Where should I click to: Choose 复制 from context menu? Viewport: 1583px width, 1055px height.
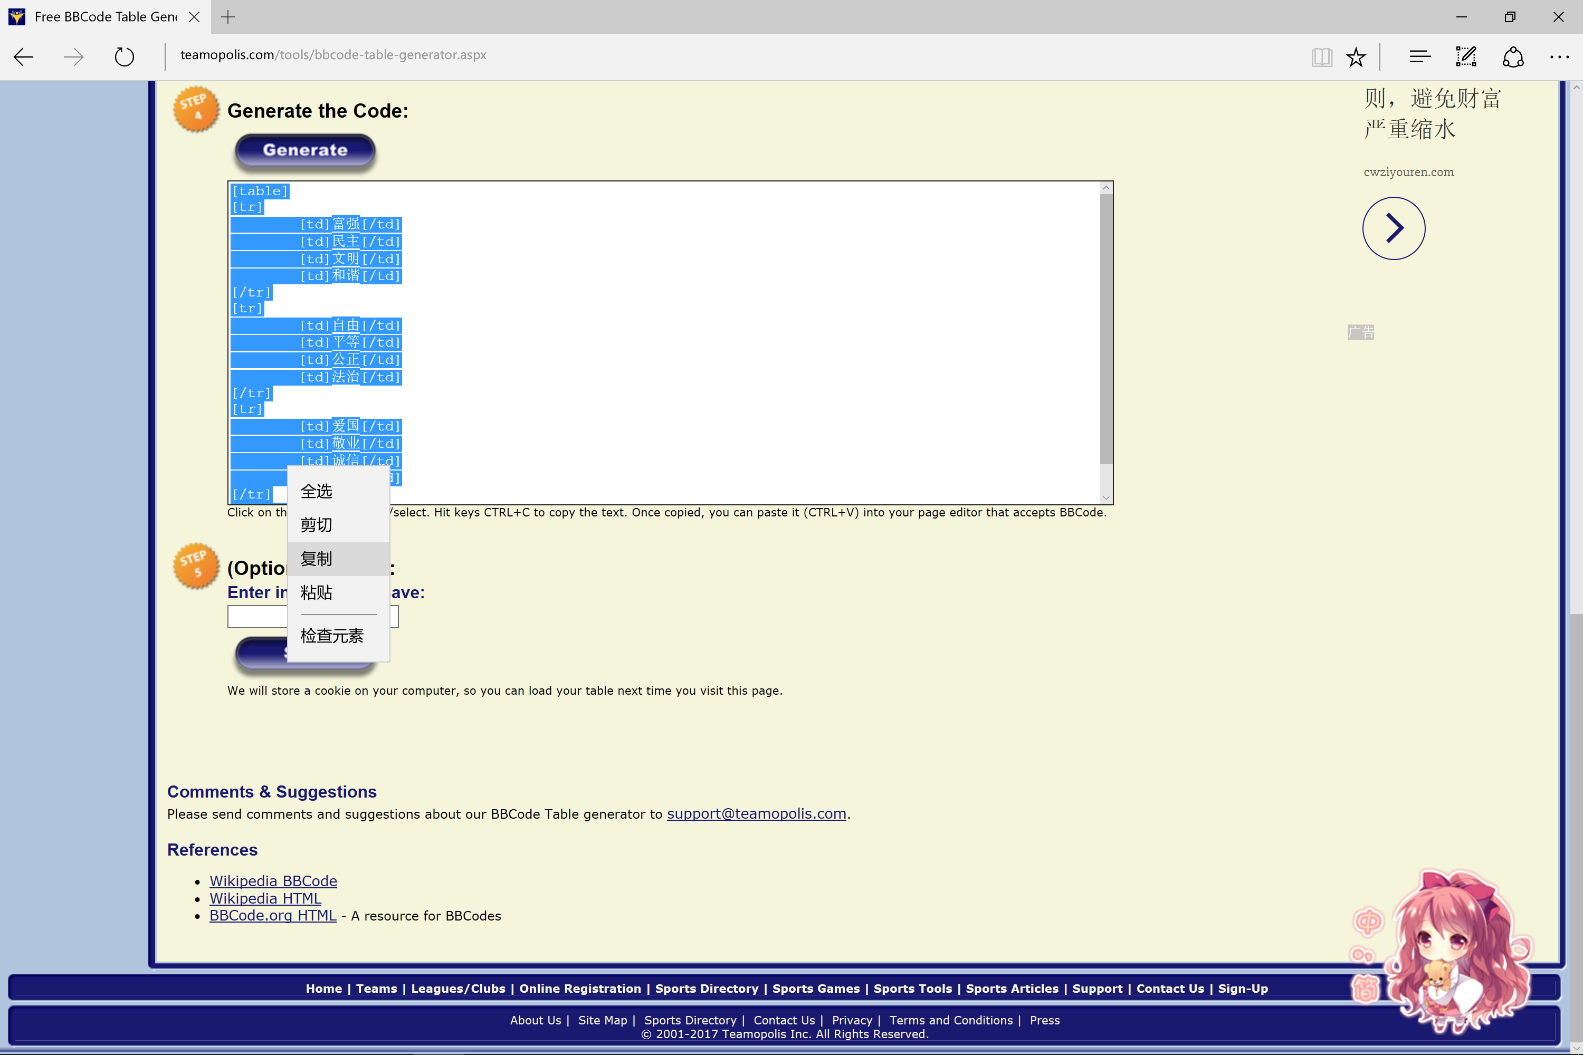coord(316,559)
